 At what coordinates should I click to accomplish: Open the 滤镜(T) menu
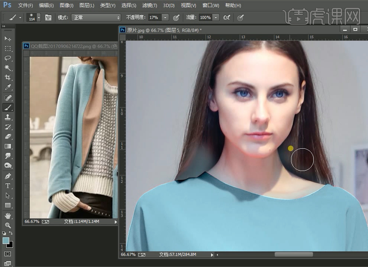pyautogui.click(x=149, y=6)
